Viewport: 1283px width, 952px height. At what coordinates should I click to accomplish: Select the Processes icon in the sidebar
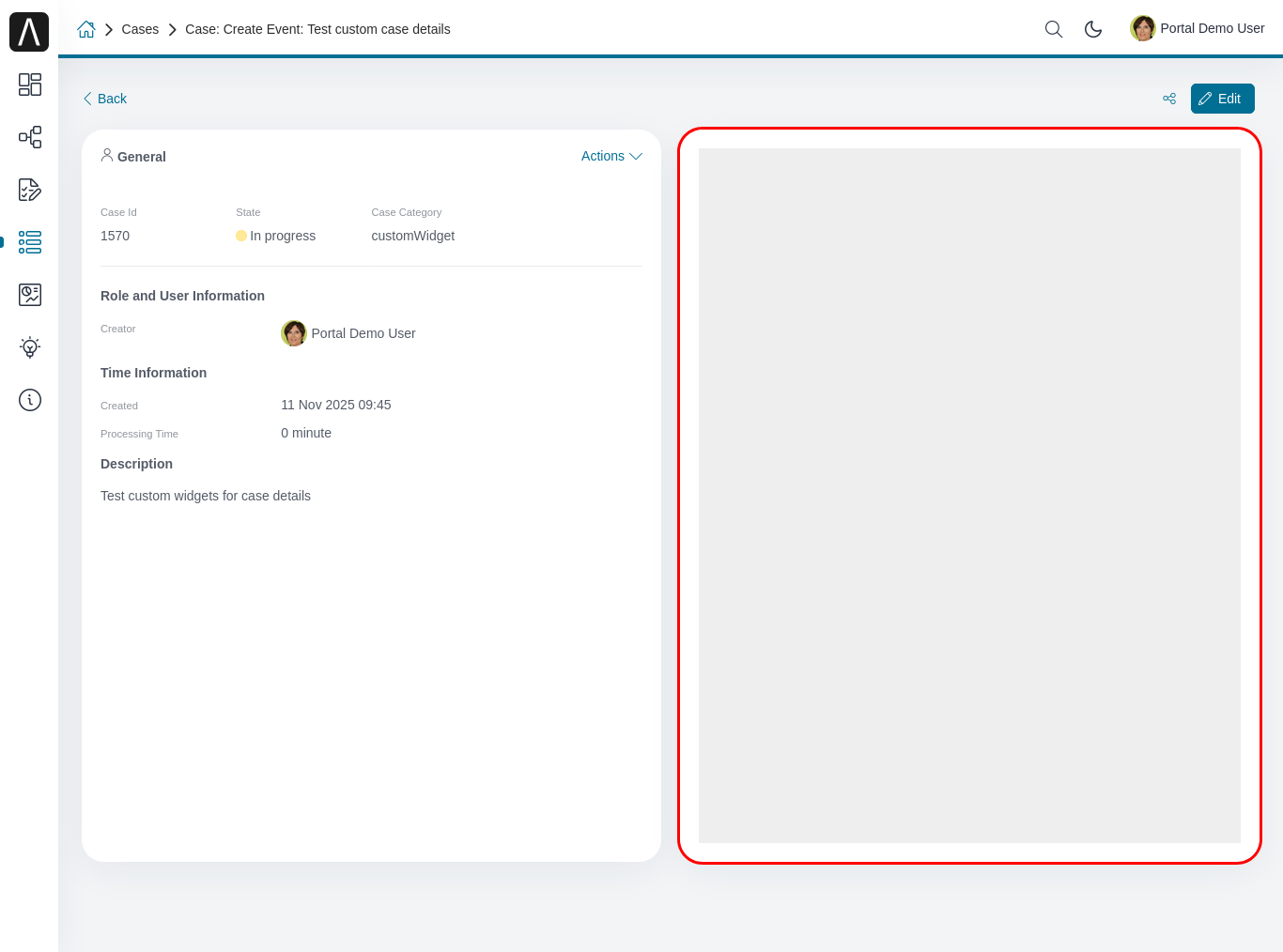click(x=29, y=137)
